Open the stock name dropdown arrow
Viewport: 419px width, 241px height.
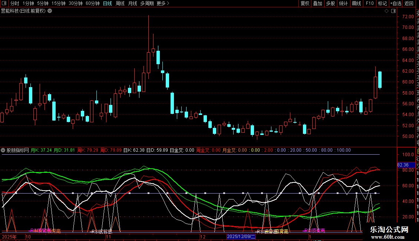(x=50, y=11)
